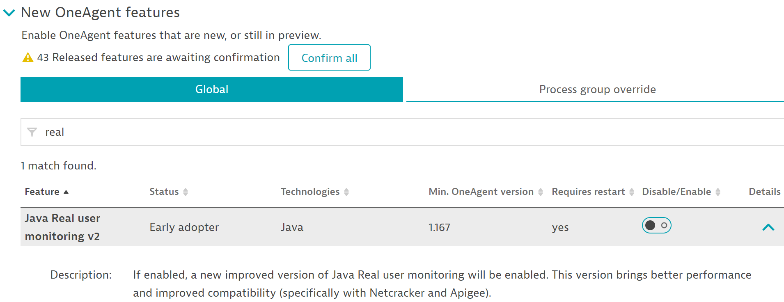Open the Process group override tab
This screenshot has width=784, height=302.
point(597,89)
